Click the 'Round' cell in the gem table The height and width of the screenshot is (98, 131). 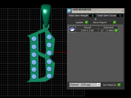[x=87, y=27]
